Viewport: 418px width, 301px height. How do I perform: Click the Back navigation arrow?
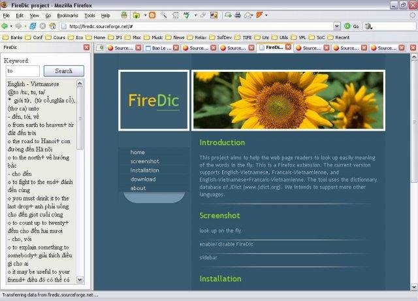(5, 26)
